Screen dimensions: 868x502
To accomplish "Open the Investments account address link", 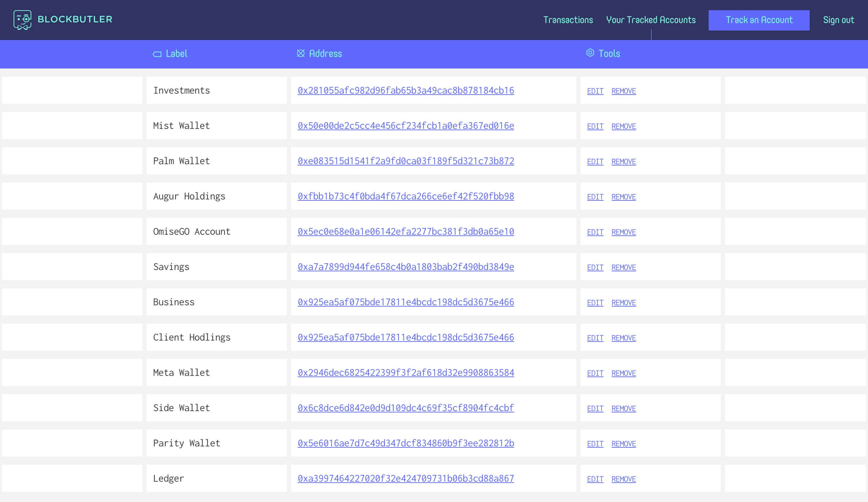I will coord(406,91).
